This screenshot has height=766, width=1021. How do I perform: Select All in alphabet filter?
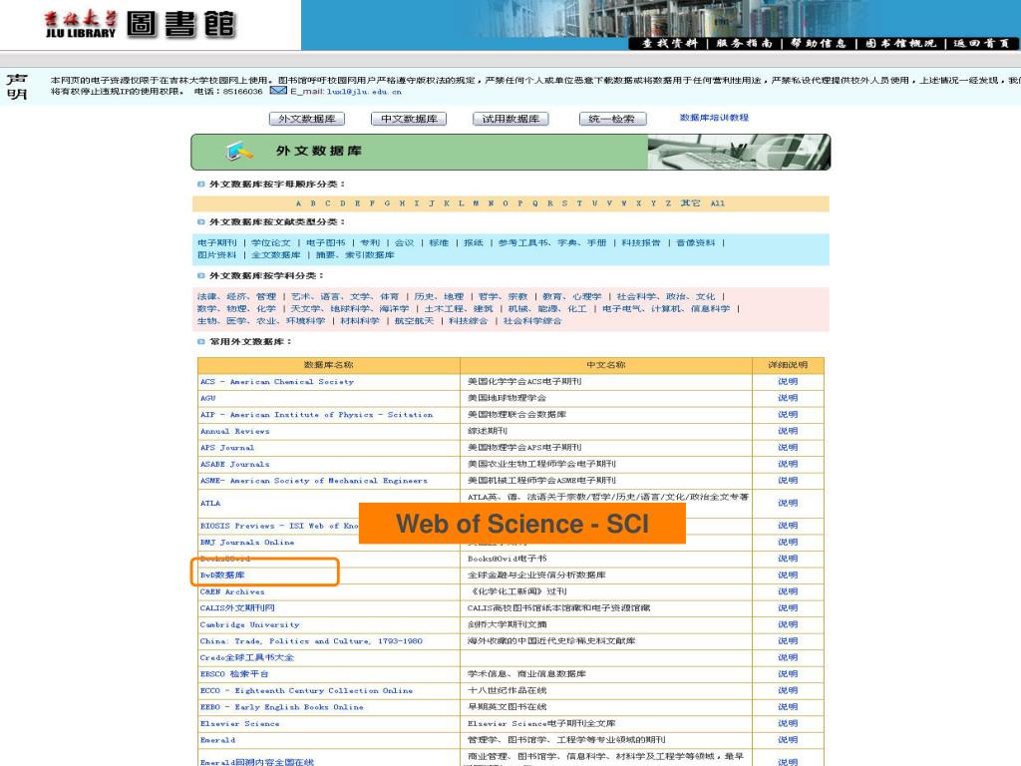click(x=718, y=203)
